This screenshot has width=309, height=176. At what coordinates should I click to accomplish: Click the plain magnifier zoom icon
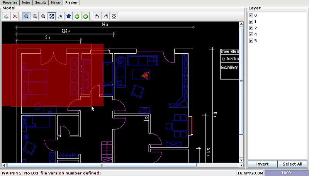pos(43,16)
